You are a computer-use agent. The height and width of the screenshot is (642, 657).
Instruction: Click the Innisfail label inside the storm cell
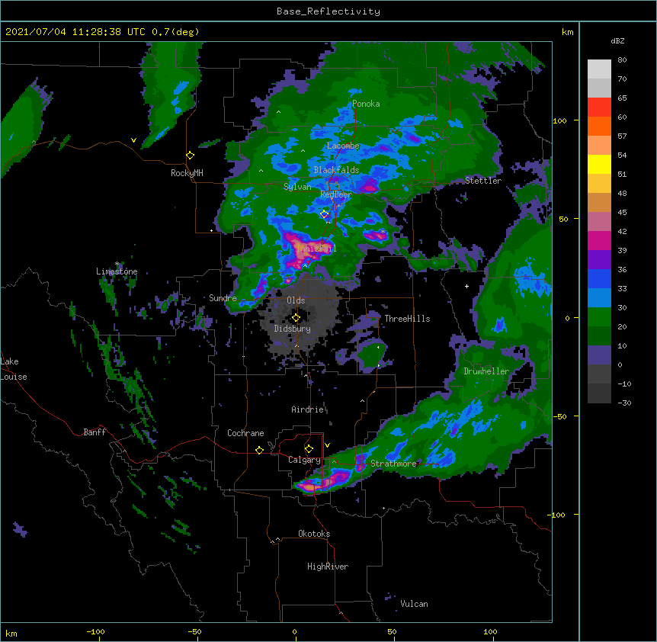[316, 249]
